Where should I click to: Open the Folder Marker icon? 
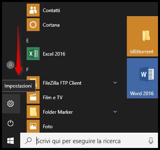click(33, 112)
